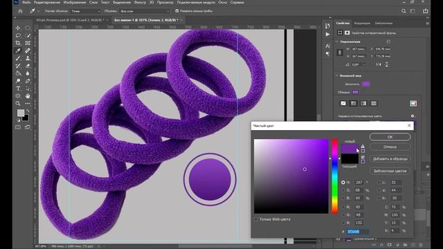Select the History Brush tool

point(18,66)
